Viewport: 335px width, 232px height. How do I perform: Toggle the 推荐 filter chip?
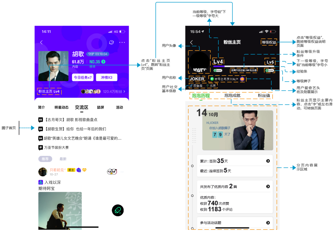(x=45, y=159)
